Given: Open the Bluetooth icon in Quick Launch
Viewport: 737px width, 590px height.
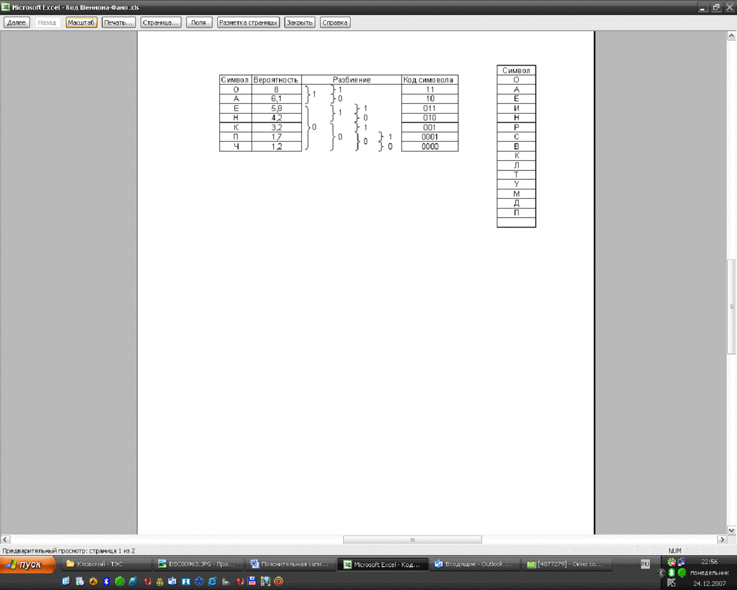Looking at the screenshot, I should (106, 581).
